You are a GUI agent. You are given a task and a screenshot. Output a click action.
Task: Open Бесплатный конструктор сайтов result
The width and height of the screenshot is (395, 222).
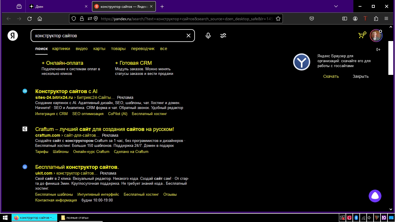point(77,167)
